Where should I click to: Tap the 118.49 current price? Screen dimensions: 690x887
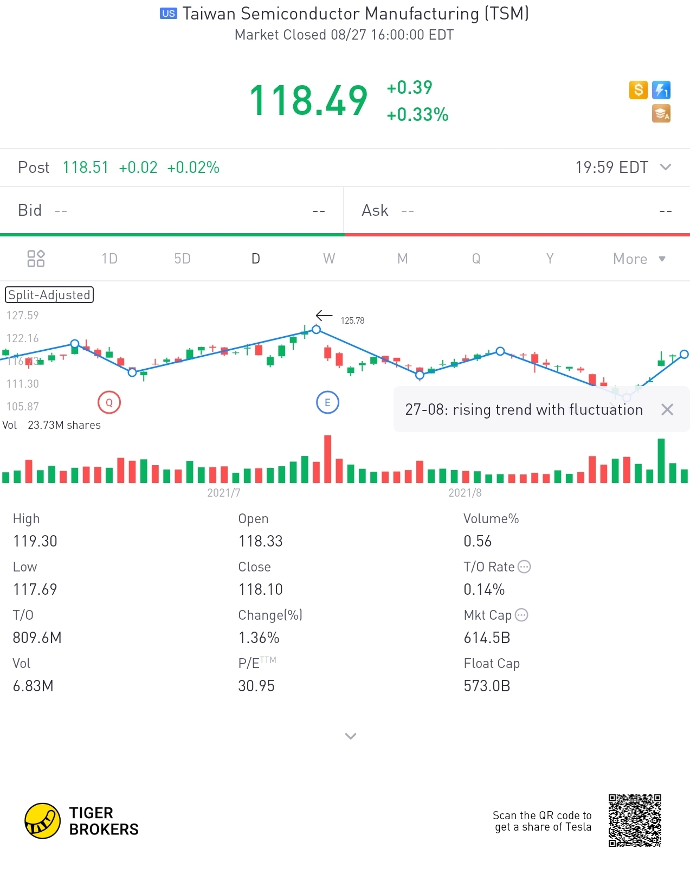[308, 100]
